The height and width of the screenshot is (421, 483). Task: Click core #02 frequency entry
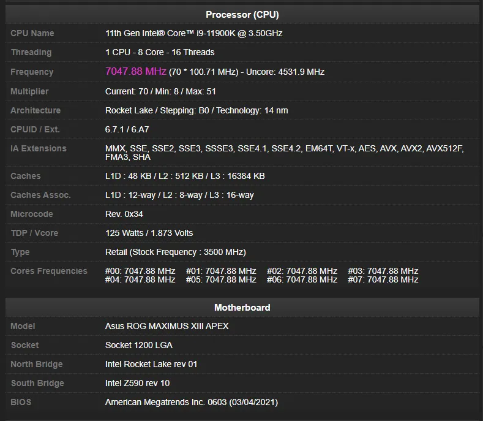click(302, 271)
